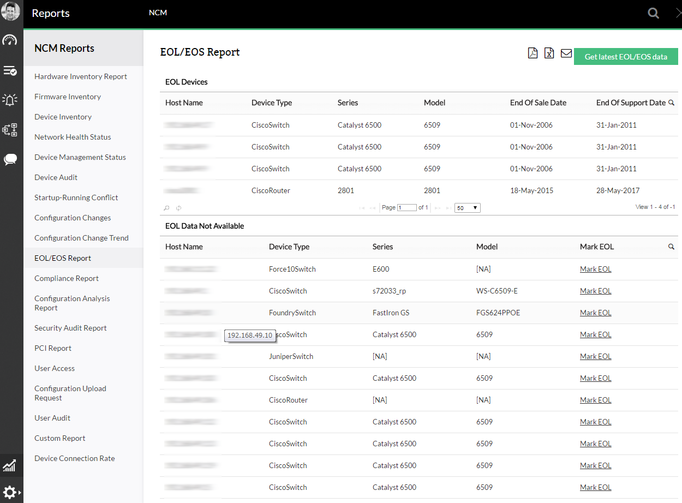Click the search magnifier in top bar

point(653,13)
